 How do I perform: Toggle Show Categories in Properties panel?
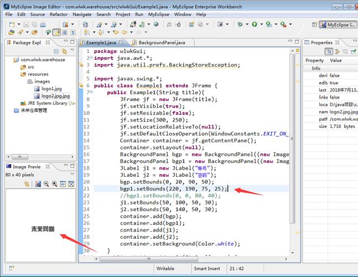pyautogui.click(x=329, y=52)
